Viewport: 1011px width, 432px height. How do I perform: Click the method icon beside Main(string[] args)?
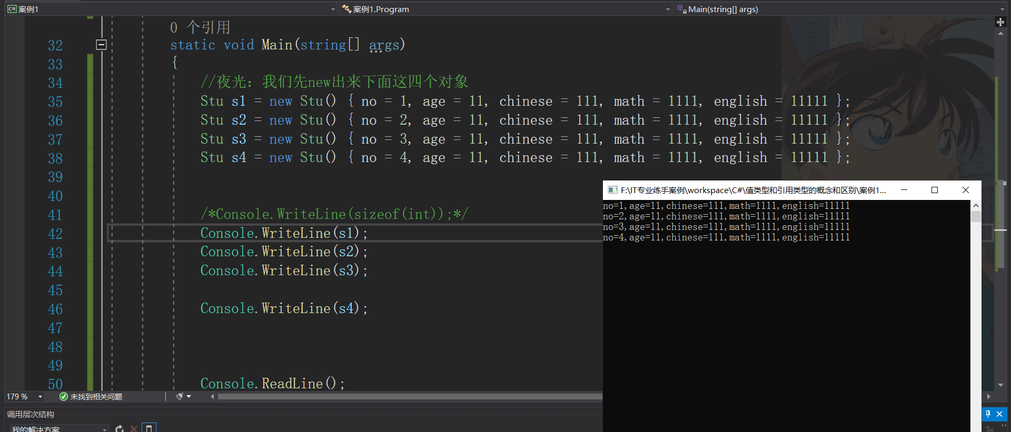pyautogui.click(x=682, y=9)
